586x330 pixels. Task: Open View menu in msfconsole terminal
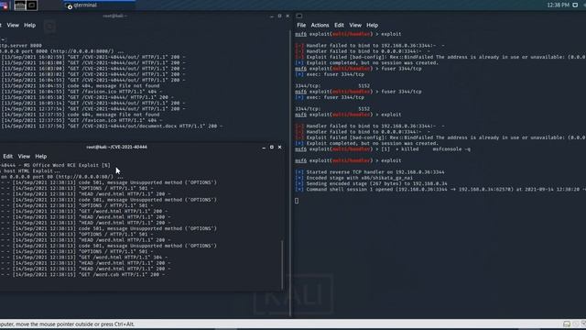click(x=355, y=25)
